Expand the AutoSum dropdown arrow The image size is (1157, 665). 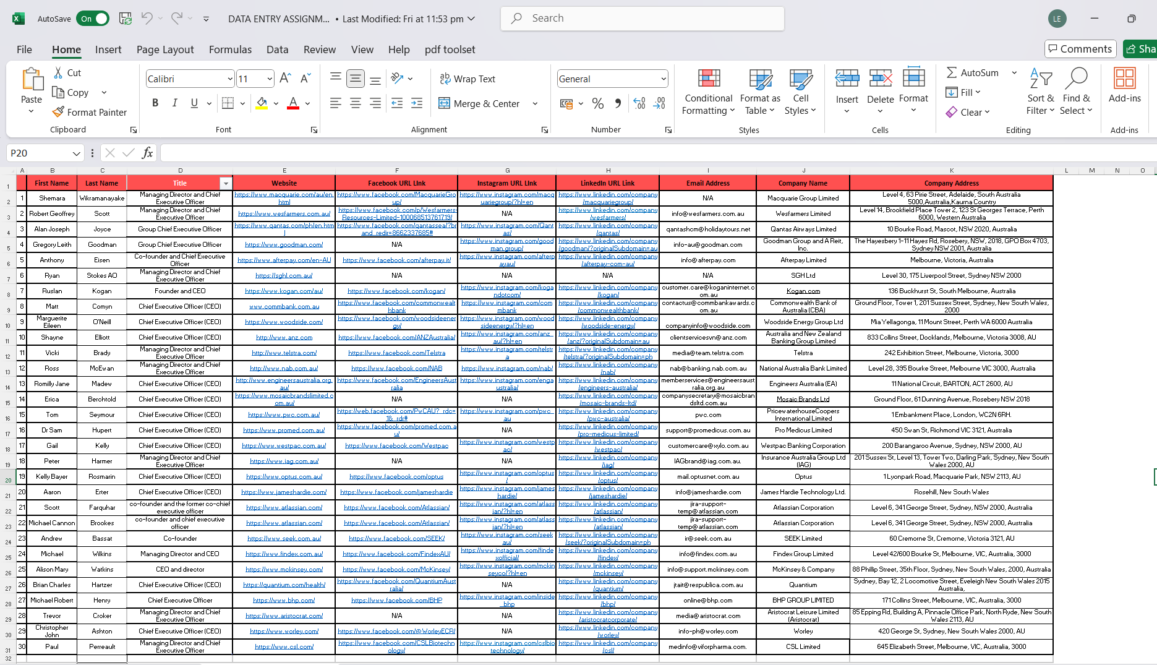(1014, 72)
